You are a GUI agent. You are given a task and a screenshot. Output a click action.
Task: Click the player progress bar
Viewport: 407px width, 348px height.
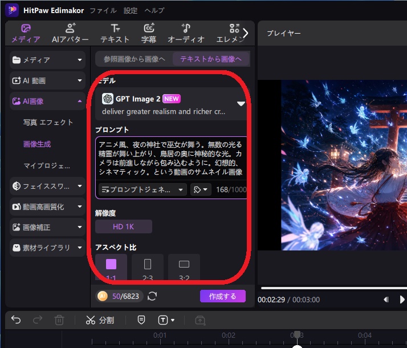pyautogui.click(x=334, y=288)
